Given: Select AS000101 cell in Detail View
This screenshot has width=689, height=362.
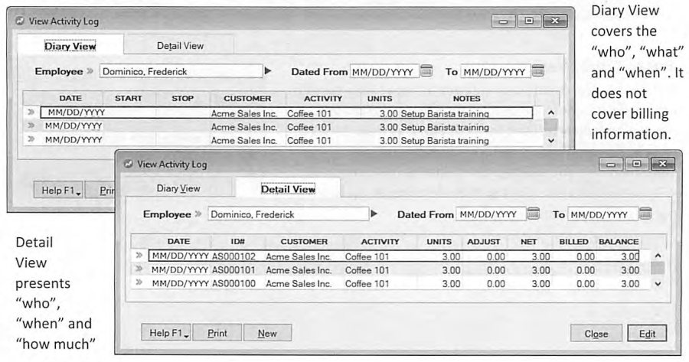Looking at the screenshot, I should click(233, 269).
